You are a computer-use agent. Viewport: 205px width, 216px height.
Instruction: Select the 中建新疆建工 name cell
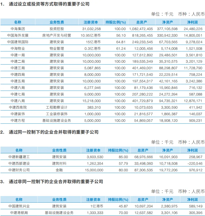click(x=19, y=157)
